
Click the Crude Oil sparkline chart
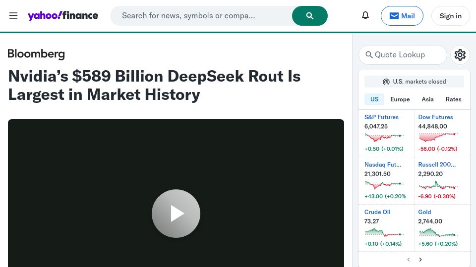[384, 232]
